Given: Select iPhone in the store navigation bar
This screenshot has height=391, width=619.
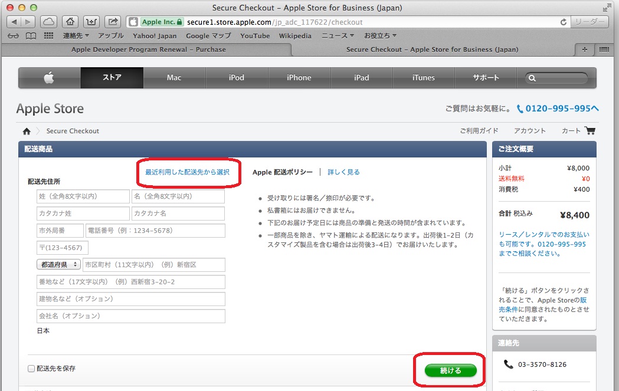Looking at the screenshot, I should (x=299, y=78).
